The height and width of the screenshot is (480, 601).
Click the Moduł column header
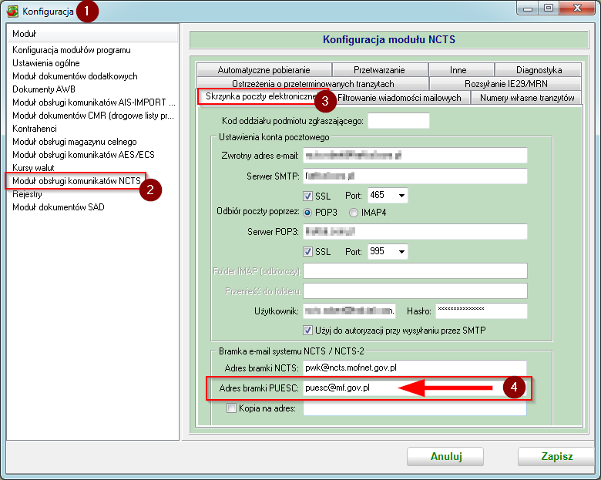(x=92, y=34)
